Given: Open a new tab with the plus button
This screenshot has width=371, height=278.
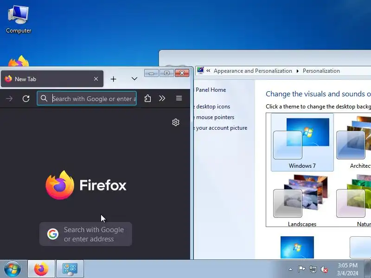Looking at the screenshot, I should pyautogui.click(x=113, y=79).
